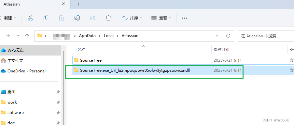Click the Share icon in toolbar
The image size is (294, 125).
pyautogui.click(x=92, y=18)
